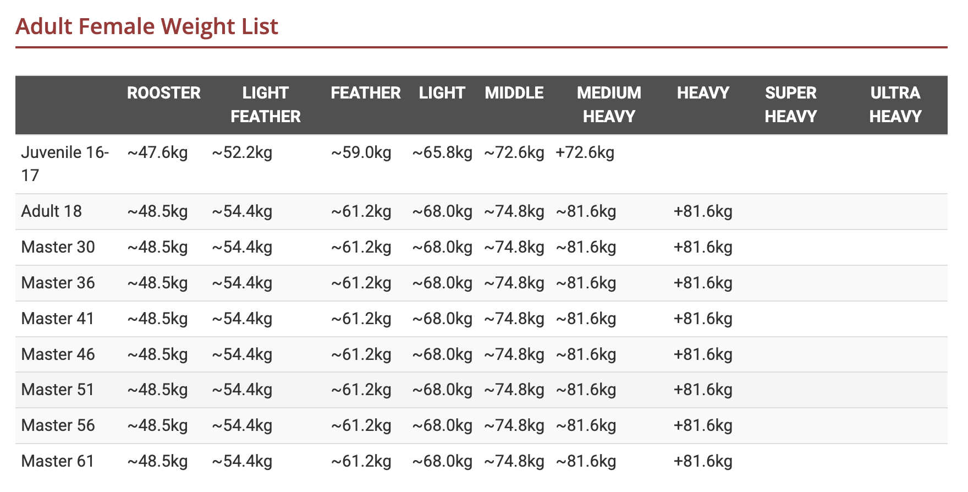
Task: Select the MEDIUM HEAVY column header
Action: (609, 105)
